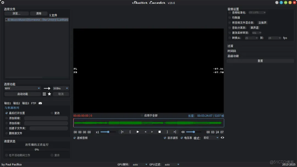This screenshot has height=167, width=297.
Task: Click the star icon to favorite the function
Action: pyautogui.click(x=49, y=94)
